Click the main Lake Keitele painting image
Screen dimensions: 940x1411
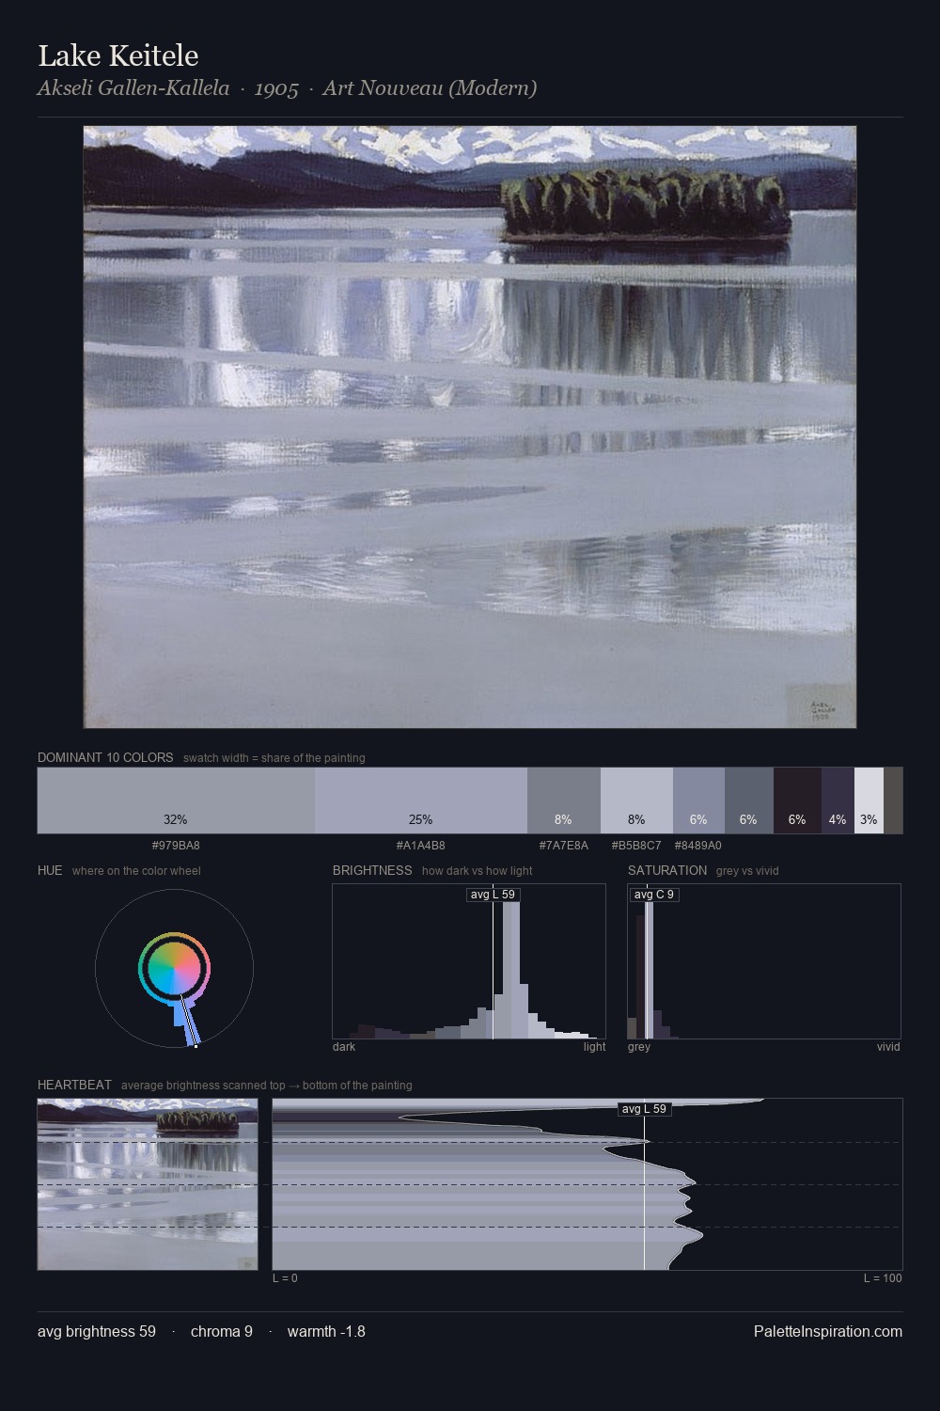pos(470,427)
